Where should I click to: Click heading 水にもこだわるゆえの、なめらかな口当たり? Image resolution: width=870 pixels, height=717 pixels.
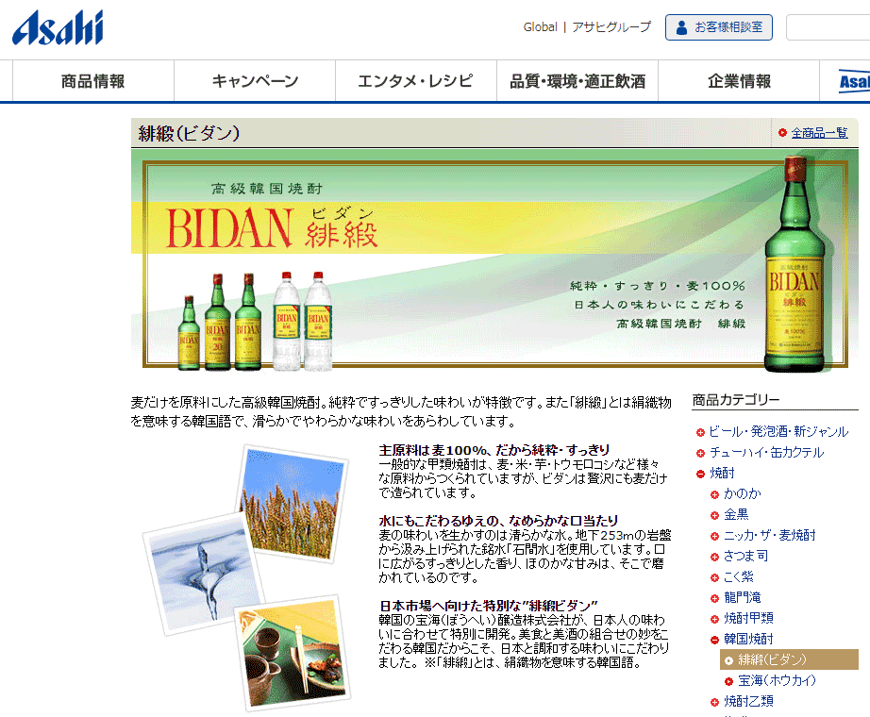[498, 521]
